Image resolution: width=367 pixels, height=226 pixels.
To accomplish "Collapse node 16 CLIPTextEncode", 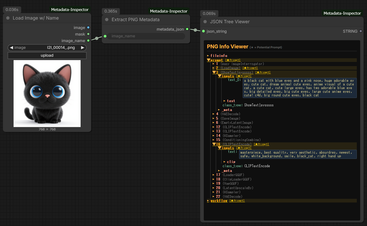I will click(214, 144).
